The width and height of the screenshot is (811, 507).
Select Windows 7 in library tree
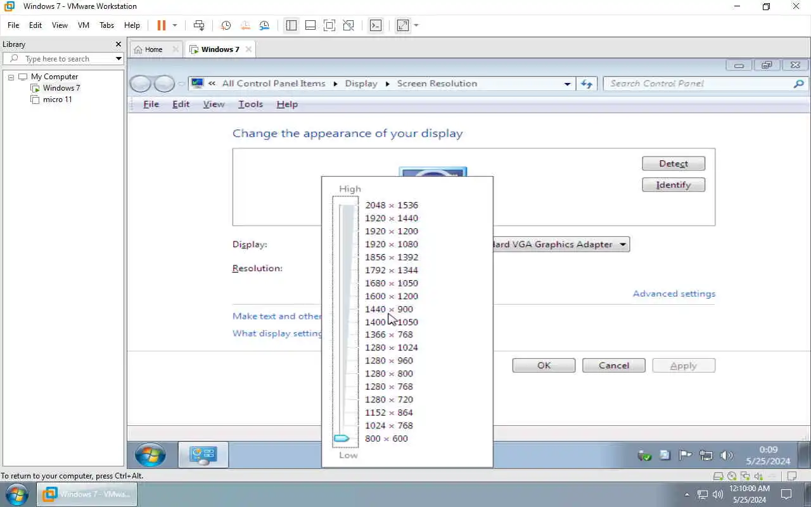[61, 88]
